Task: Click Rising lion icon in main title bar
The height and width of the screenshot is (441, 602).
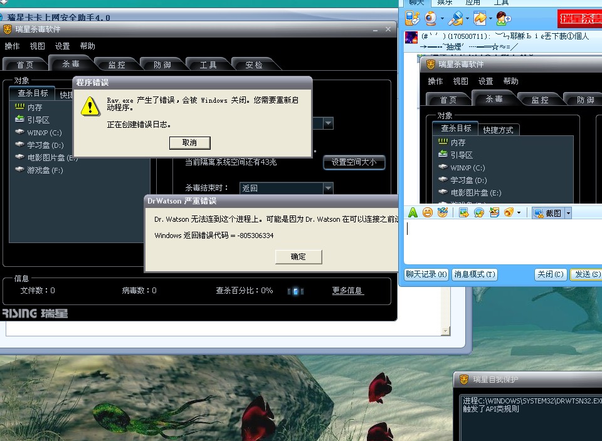Action: click(8, 29)
